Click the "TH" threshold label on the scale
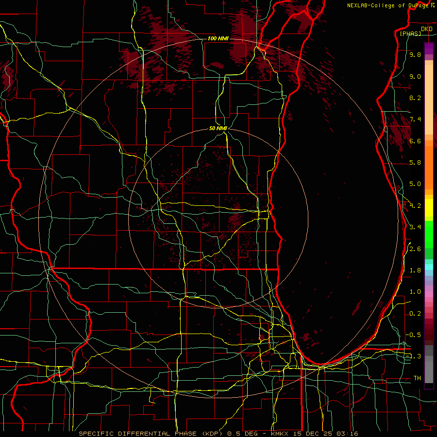The image size is (437, 437). click(x=417, y=378)
